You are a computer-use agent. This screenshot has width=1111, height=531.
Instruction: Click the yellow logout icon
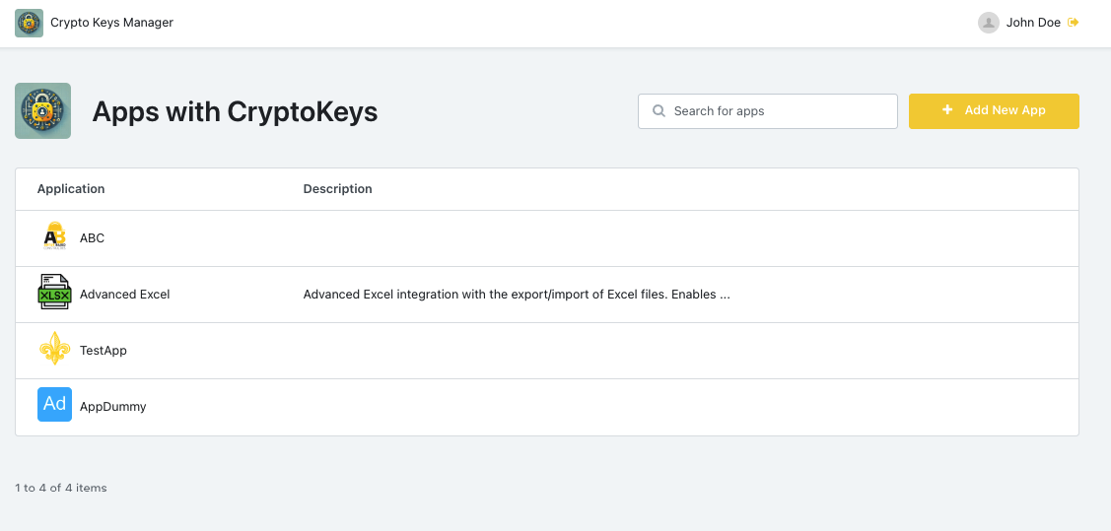[1074, 23]
